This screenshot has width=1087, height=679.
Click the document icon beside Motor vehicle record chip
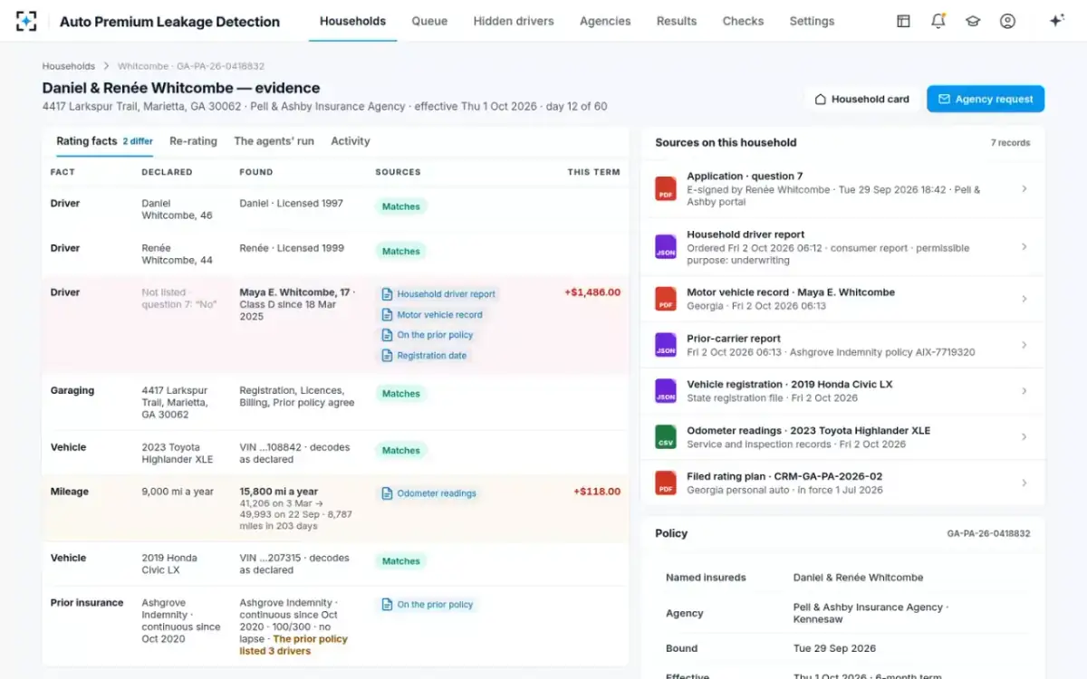click(x=388, y=315)
